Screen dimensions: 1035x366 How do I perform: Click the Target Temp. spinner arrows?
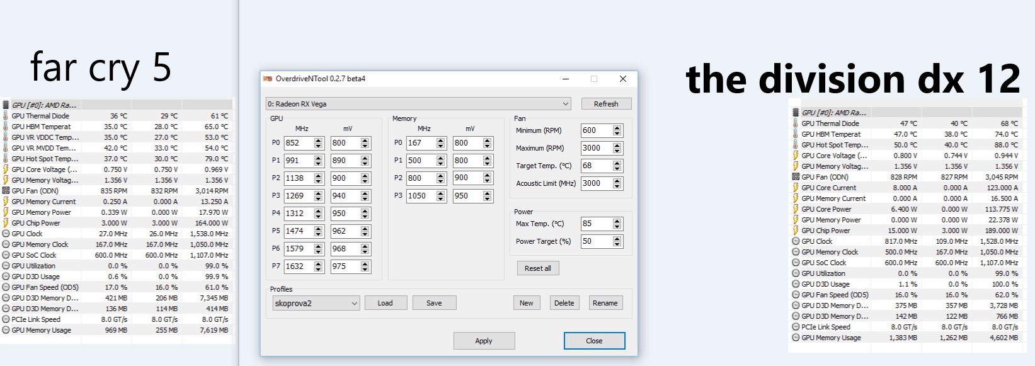[x=617, y=166]
